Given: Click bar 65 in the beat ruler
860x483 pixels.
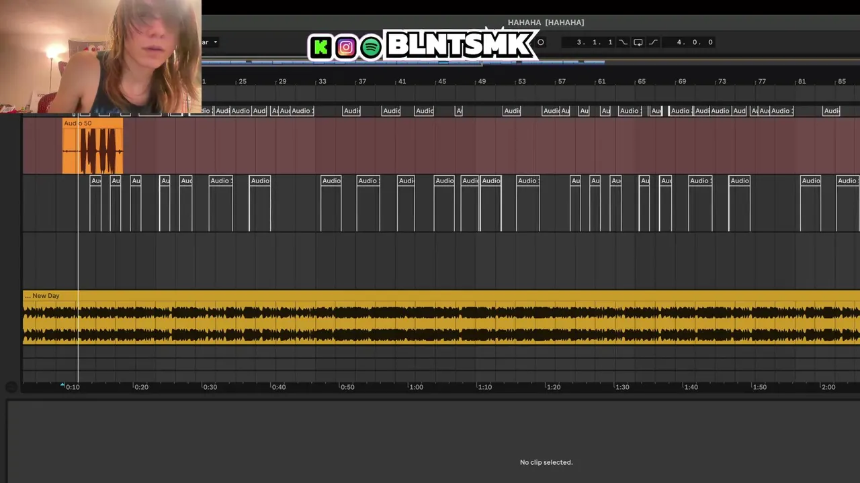Looking at the screenshot, I should coord(642,81).
